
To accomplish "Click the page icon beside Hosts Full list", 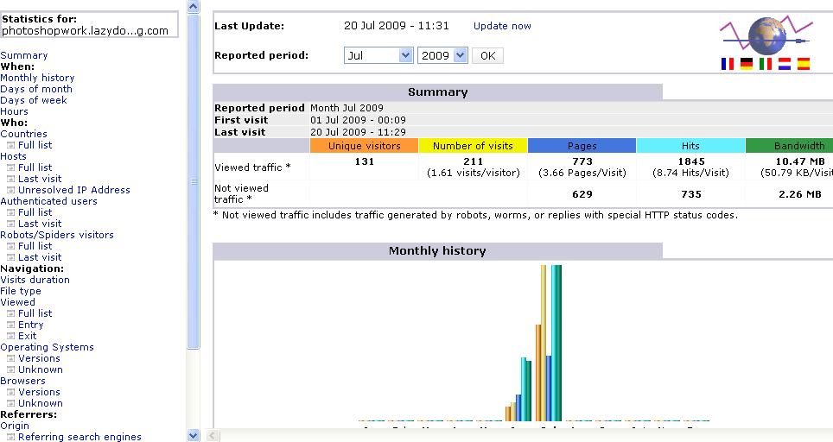I will tap(10, 167).
